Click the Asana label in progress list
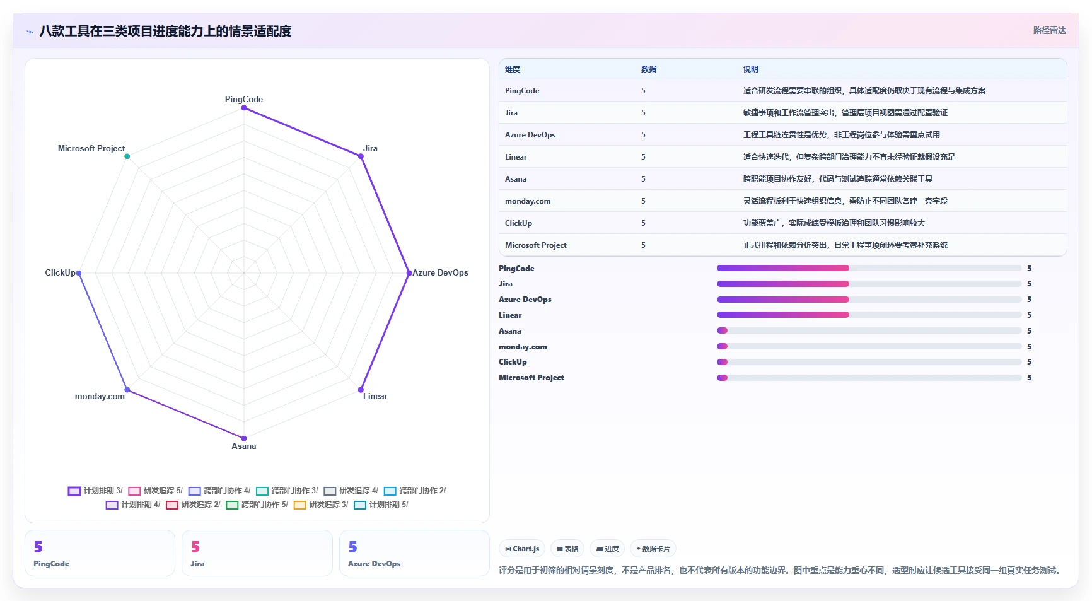 click(x=510, y=331)
